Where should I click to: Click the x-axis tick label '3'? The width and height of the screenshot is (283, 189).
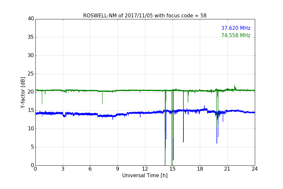(x=63, y=169)
